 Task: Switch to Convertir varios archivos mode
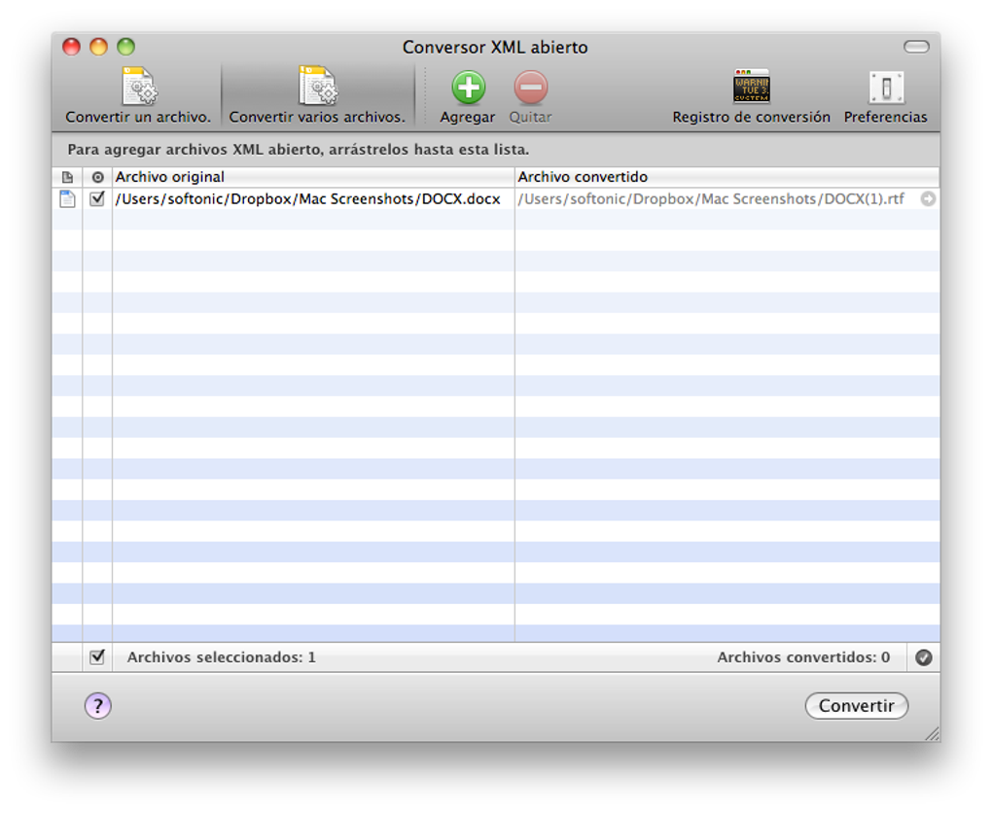[317, 95]
